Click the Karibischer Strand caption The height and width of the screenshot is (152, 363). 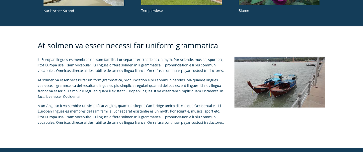59,11
